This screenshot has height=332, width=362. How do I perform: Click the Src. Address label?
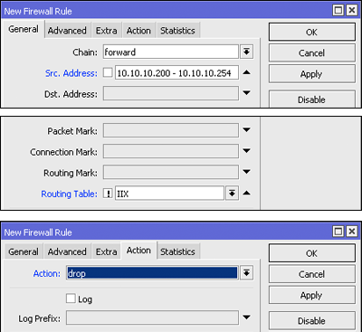click(71, 73)
